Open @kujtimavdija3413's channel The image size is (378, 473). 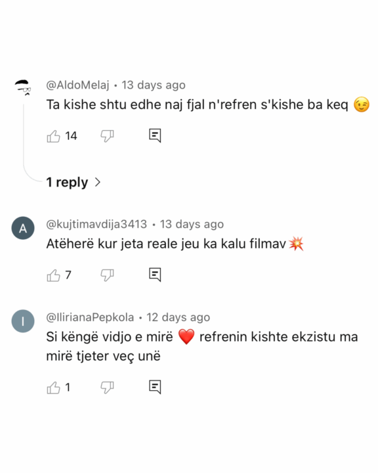pos(96,224)
